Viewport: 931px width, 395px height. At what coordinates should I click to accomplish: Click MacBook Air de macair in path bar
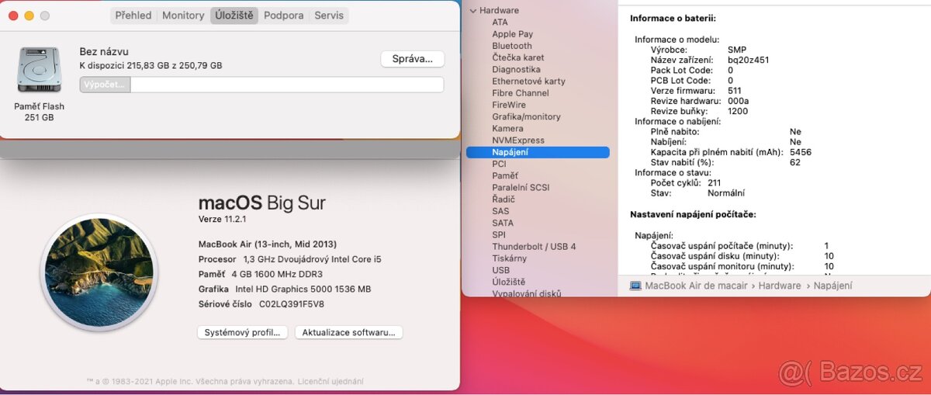pyautogui.click(x=696, y=286)
